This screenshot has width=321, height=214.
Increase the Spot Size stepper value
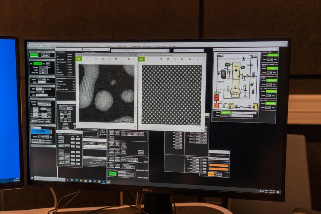tap(43, 91)
